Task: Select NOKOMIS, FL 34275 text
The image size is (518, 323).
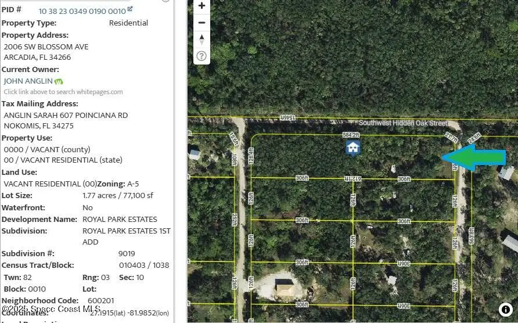Action: tap(39, 126)
